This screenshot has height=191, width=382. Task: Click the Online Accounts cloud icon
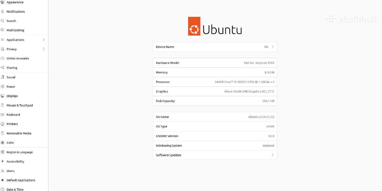coord(3,58)
